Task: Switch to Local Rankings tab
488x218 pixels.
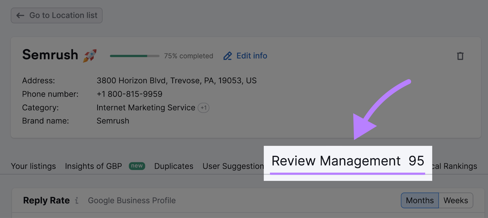Action: click(x=454, y=166)
